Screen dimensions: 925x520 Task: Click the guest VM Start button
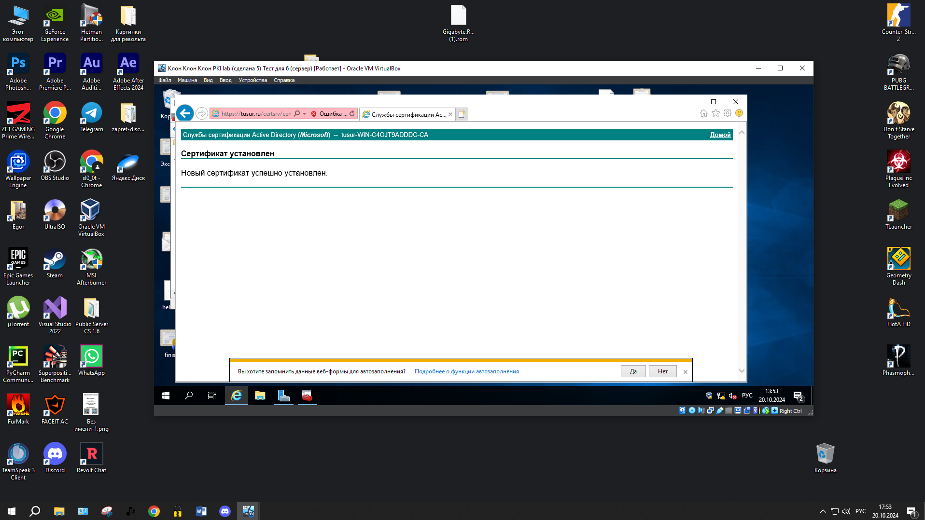click(x=166, y=396)
